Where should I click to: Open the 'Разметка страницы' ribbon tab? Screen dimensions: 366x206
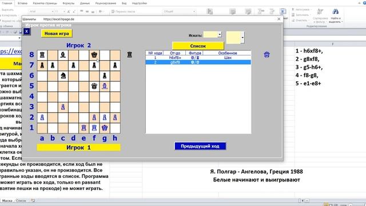click(x=45, y=3)
